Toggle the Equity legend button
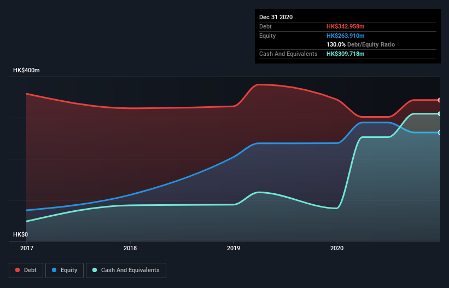Screen dimensions: 449x288 click(x=65, y=270)
